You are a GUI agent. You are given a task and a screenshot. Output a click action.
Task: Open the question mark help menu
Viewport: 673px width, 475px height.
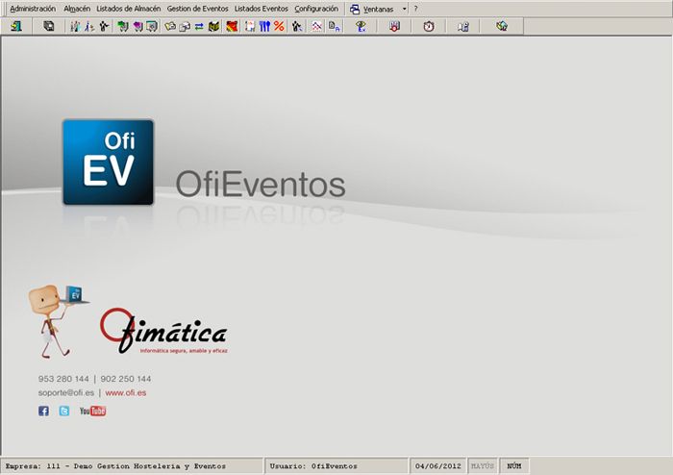pos(415,9)
